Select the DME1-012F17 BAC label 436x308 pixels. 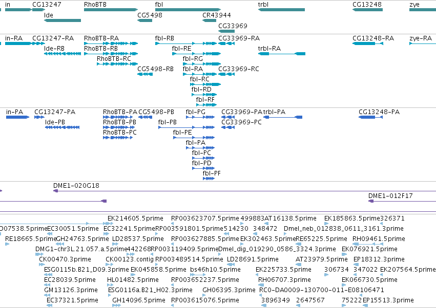[390, 196]
